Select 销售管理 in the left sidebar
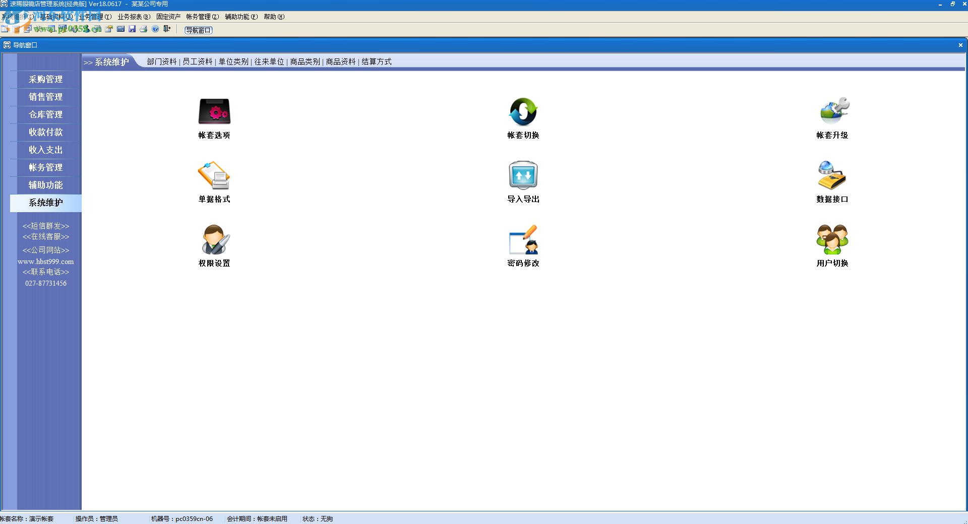This screenshot has width=968, height=524. [45, 97]
